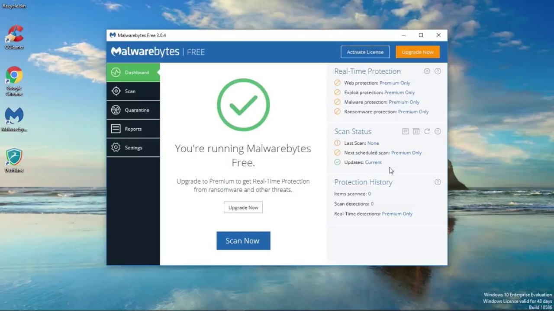Open the Settings section in sidebar
The image size is (554, 311).
pos(133,148)
